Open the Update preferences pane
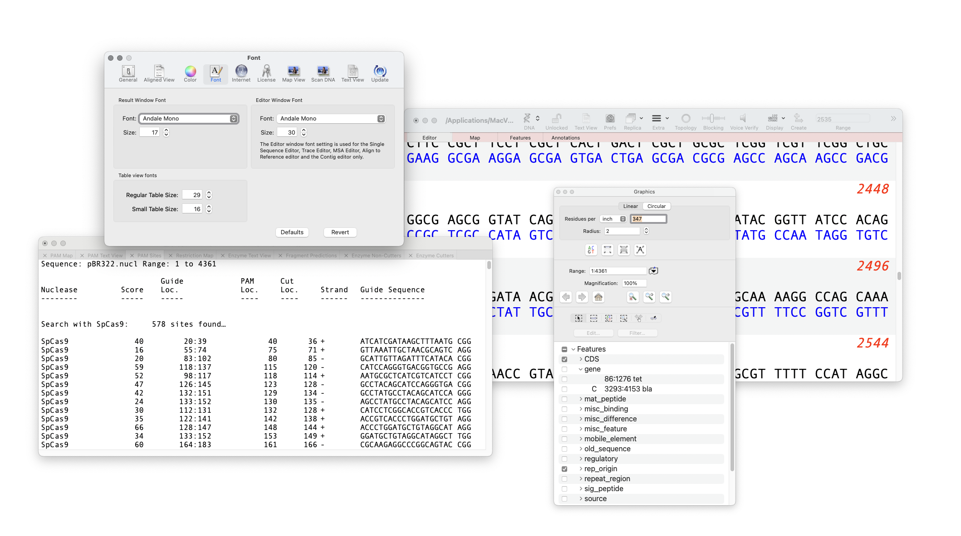This screenshot has height=536, width=961. click(x=380, y=73)
